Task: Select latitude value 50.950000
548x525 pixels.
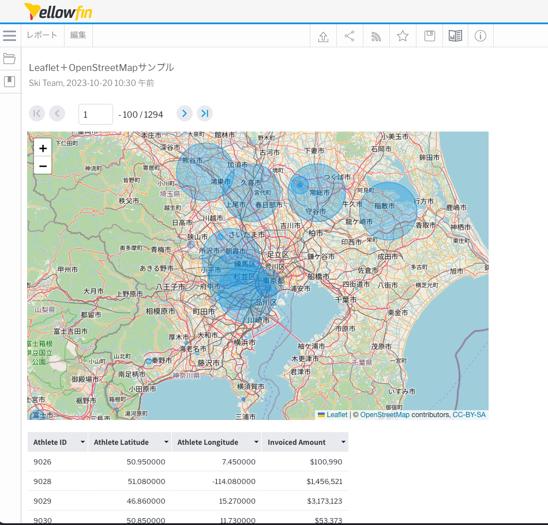Action: pyautogui.click(x=146, y=462)
